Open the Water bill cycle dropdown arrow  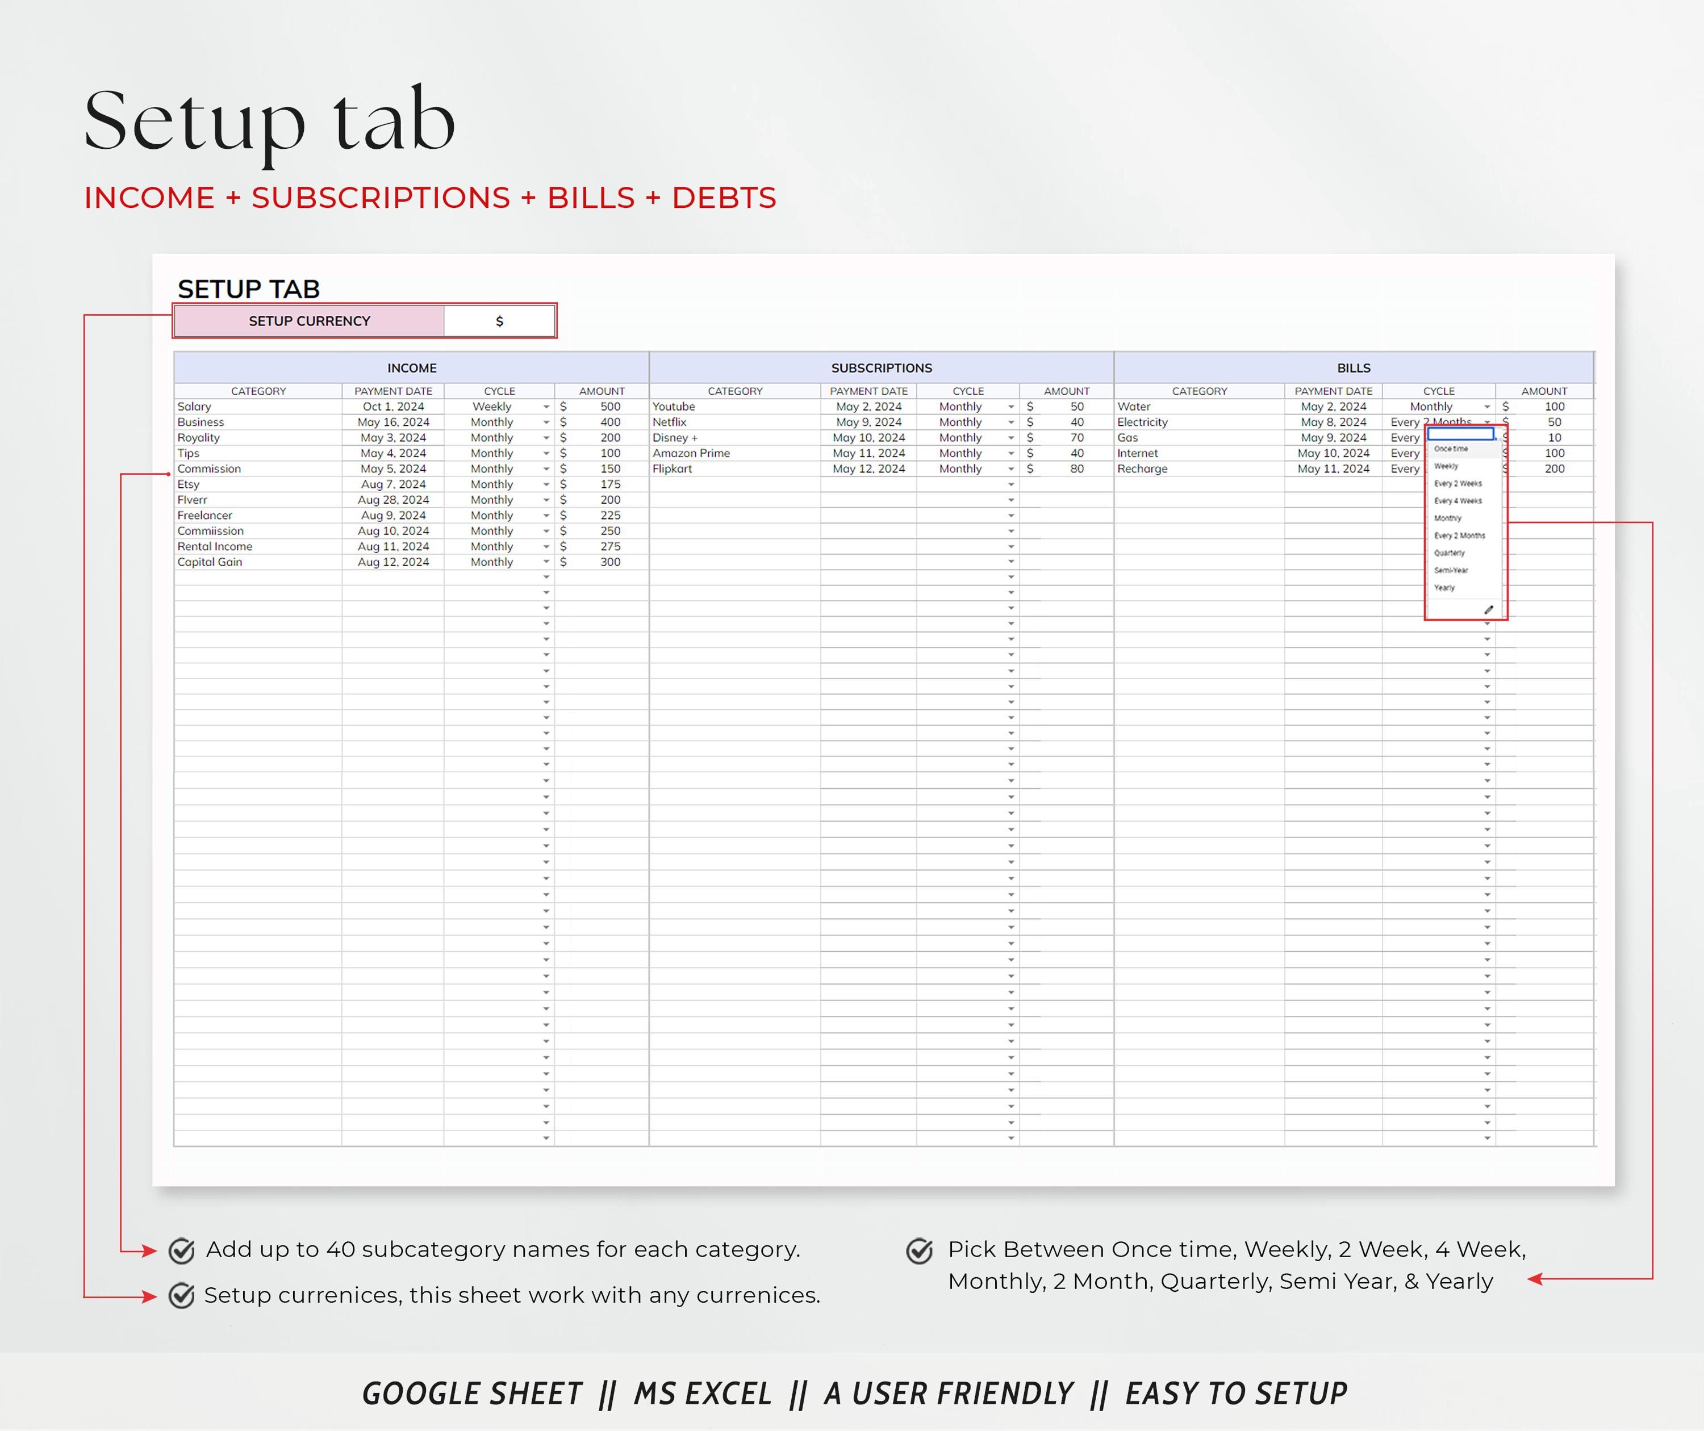(x=1486, y=407)
